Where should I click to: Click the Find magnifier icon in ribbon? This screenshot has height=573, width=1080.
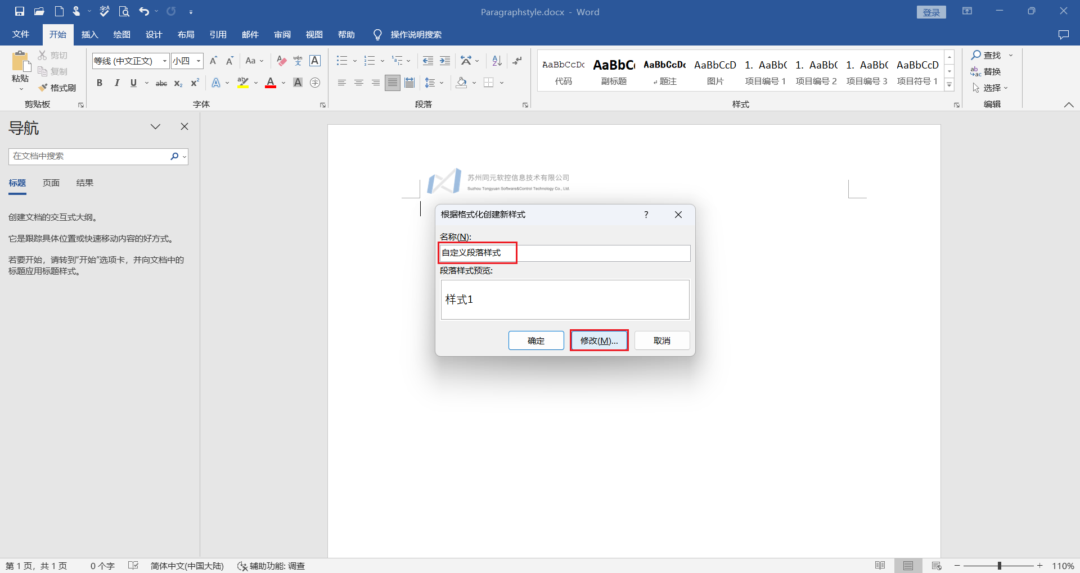coord(976,55)
